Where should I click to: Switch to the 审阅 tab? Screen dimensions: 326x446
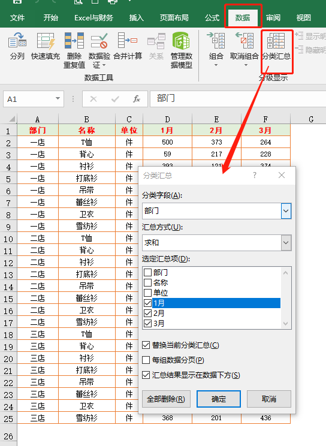[273, 17]
